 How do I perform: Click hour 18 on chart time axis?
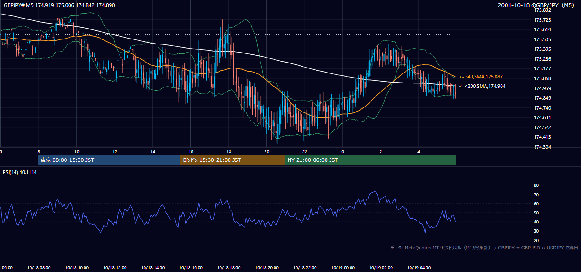point(229,152)
